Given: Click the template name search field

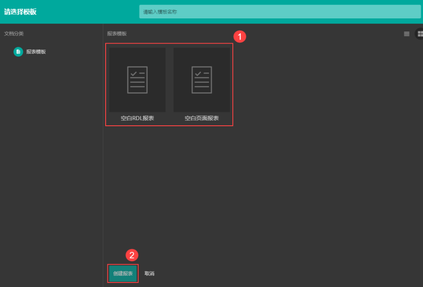Looking at the screenshot, I should tap(280, 12).
